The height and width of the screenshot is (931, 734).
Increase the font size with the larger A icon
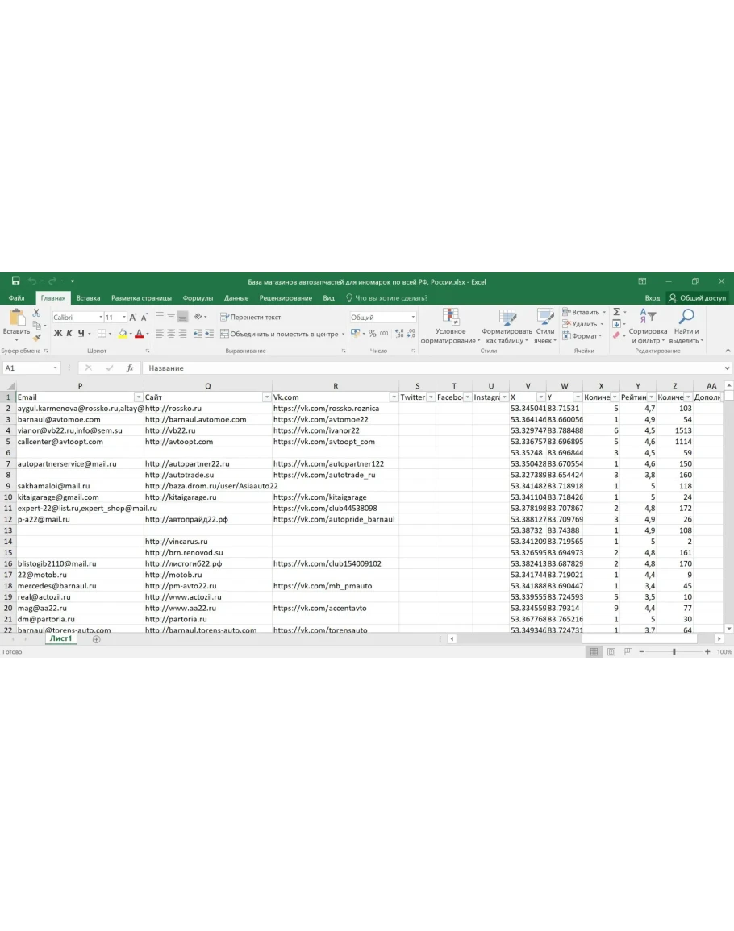point(133,317)
